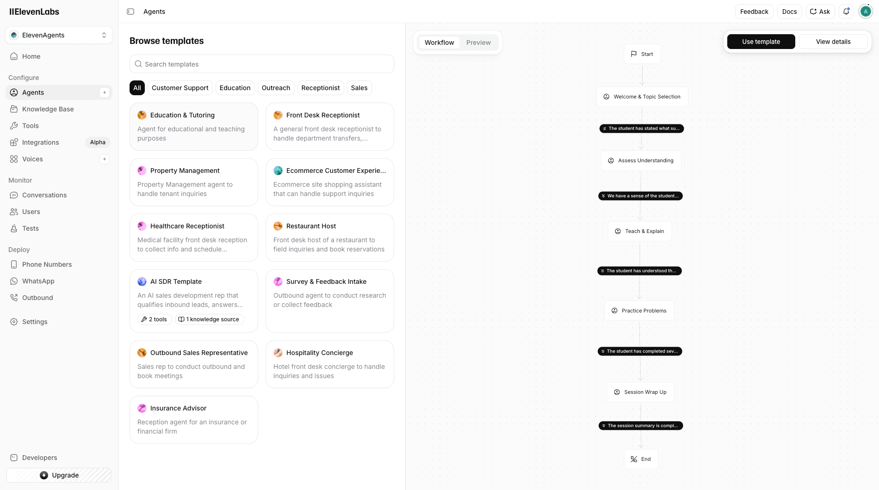Open the Knowledge Base section
The height and width of the screenshot is (490, 879).
coord(48,109)
